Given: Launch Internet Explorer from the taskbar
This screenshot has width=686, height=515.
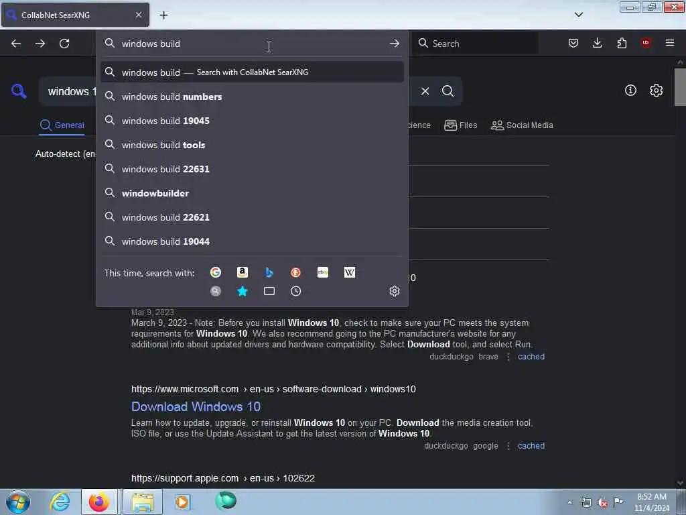Looking at the screenshot, I should pyautogui.click(x=60, y=502).
